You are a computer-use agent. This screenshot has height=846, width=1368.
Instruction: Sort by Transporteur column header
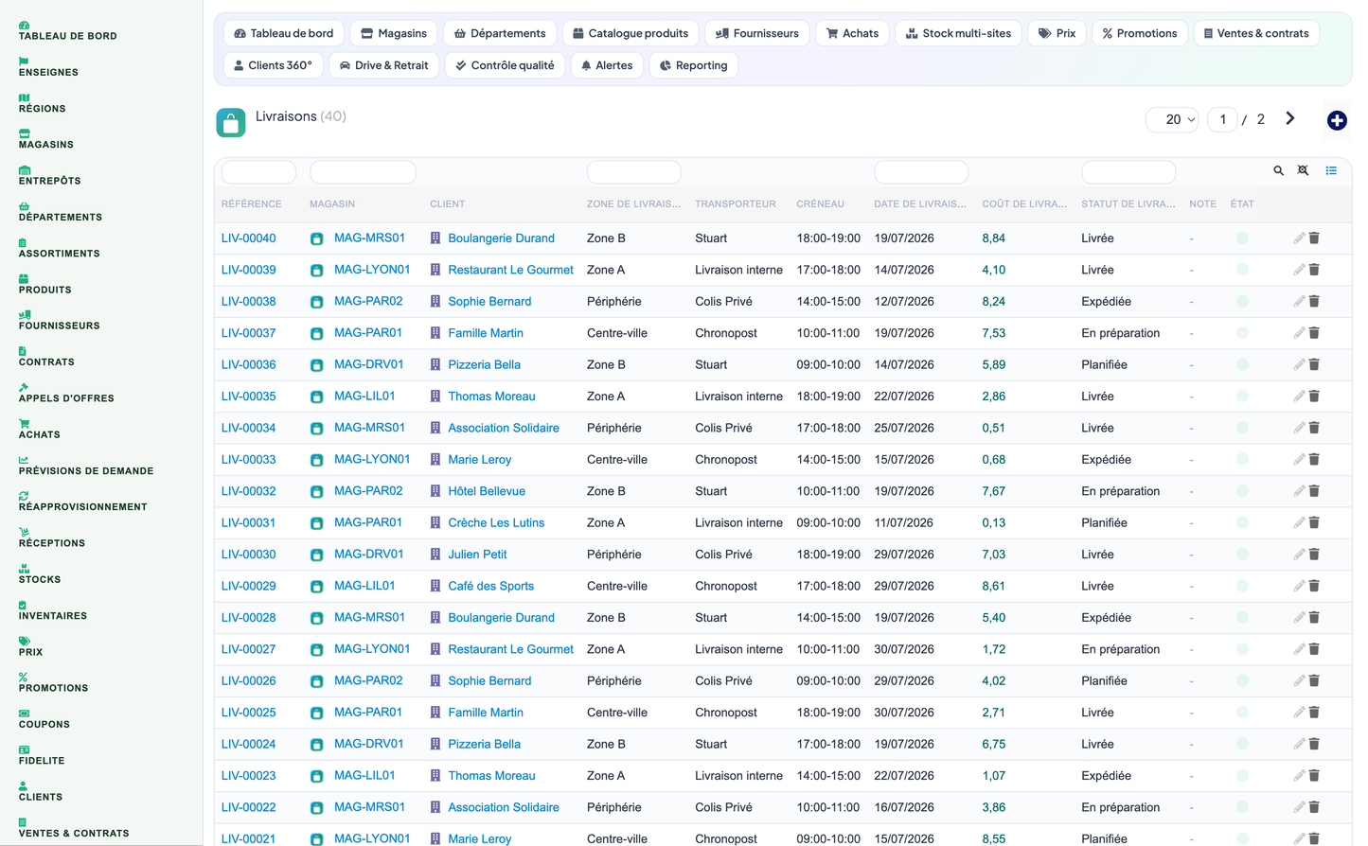click(736, 204)
